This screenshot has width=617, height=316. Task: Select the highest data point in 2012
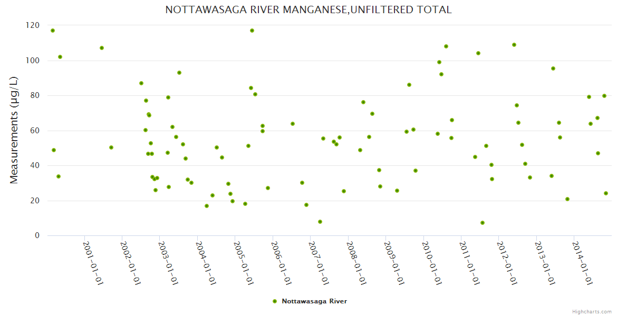514,45
